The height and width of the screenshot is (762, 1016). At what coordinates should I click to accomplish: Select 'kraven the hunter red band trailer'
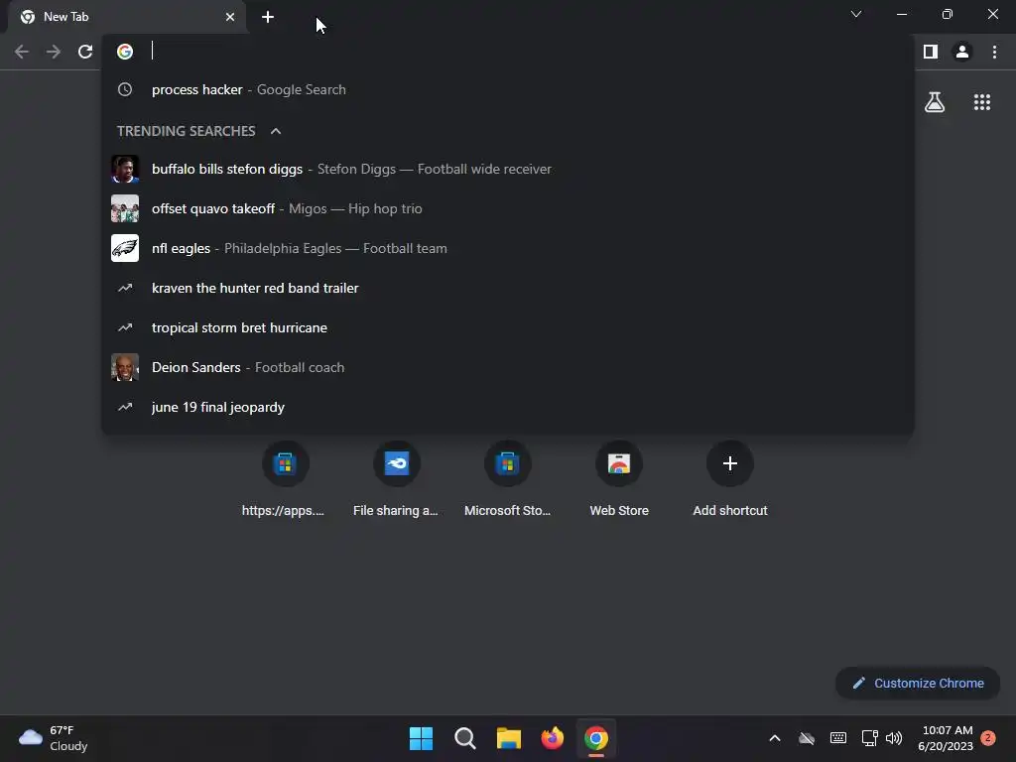click(x=508, y=288)
